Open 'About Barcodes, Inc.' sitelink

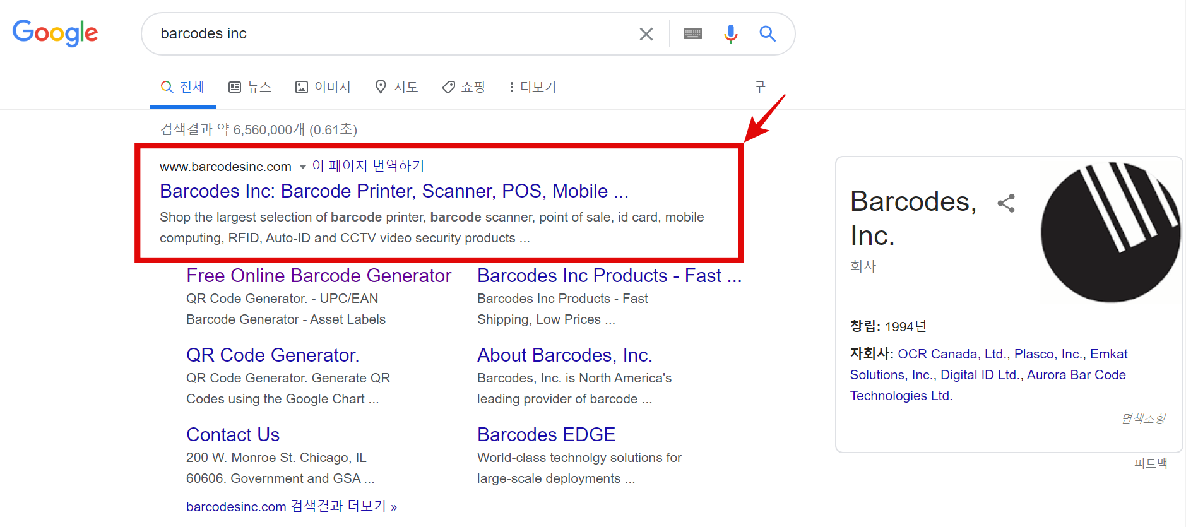click(565, 355)
